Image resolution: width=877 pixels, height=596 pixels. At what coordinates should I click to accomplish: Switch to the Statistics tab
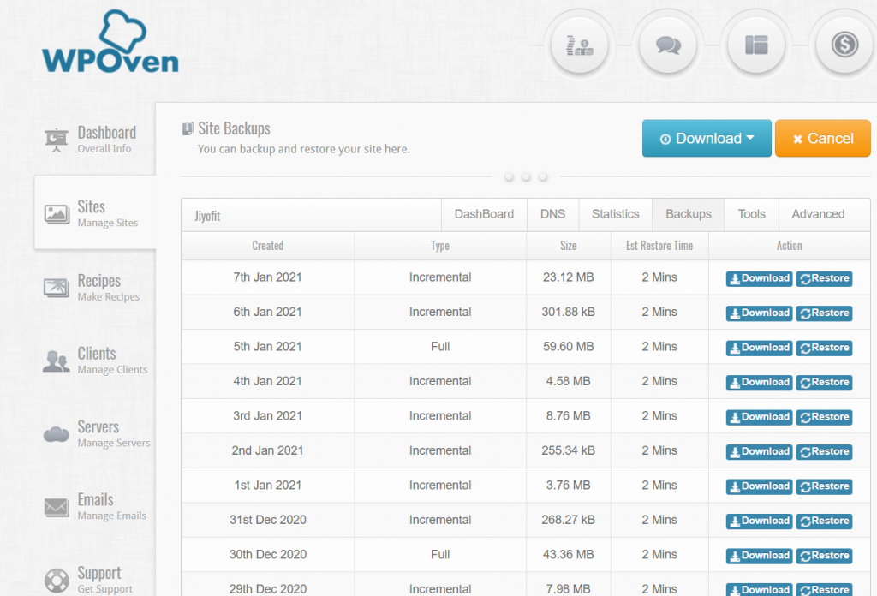click(x=615, y=214)
